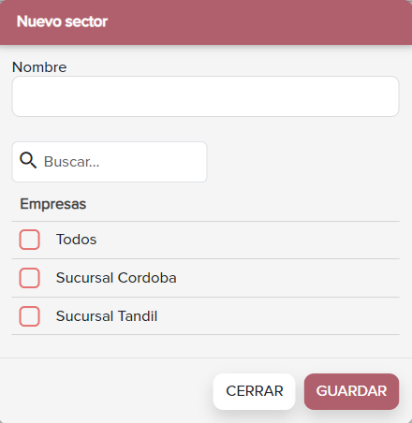Enable the Sucursal Tandil checkbox

[29, 316]
